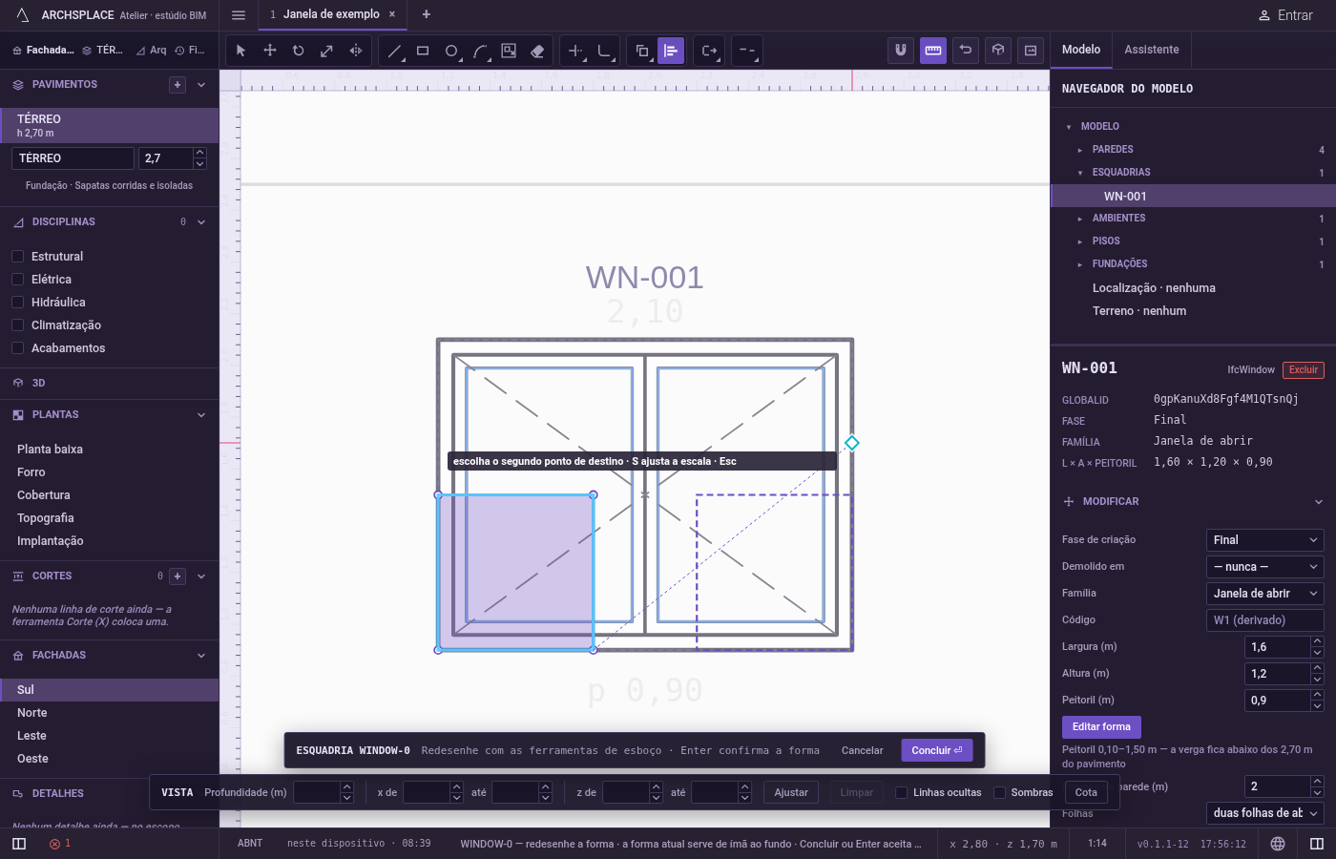Choose the Circle drawing tool

tap(451, 51)
